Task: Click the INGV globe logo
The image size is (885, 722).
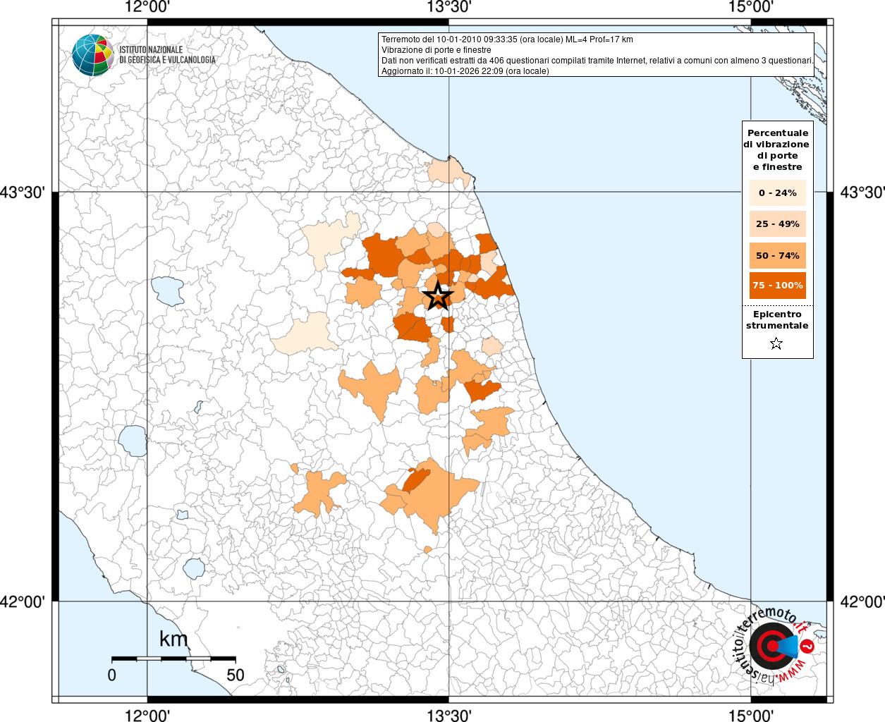Action: [x=92, y=55]
